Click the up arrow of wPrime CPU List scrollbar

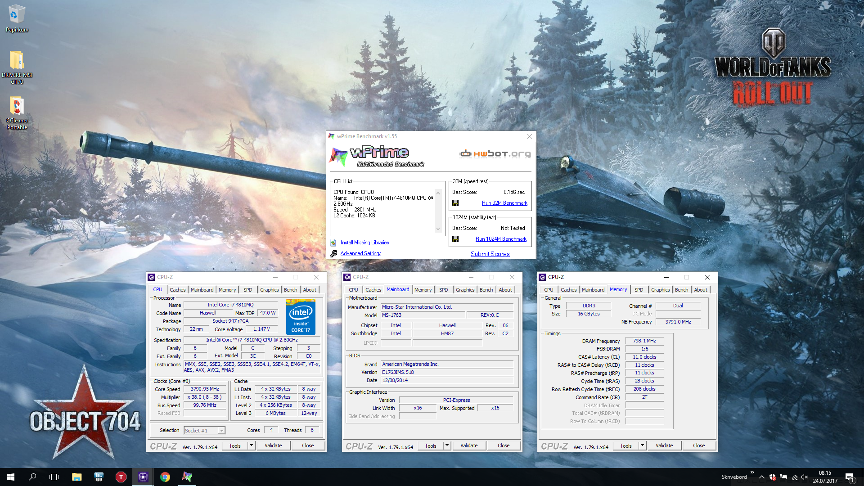(438, 192)
